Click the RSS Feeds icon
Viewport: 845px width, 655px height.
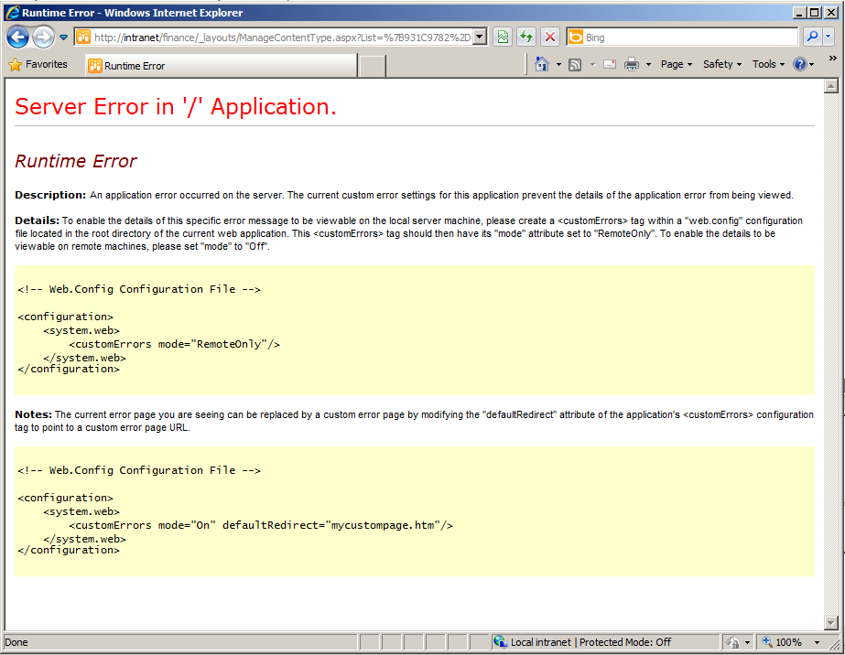(575, 65)
